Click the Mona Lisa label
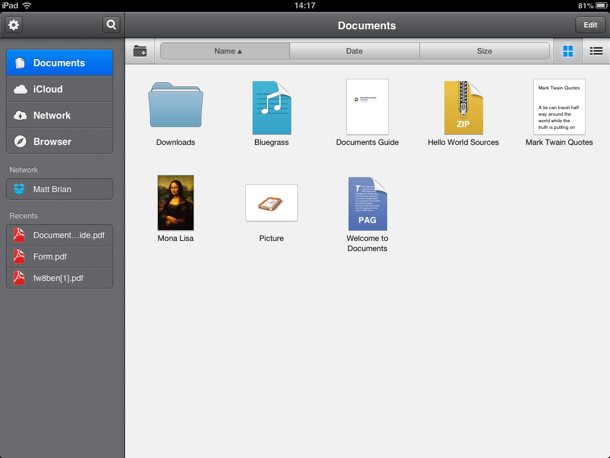Screen dimensions: 610x458 [x=176, y=239]
